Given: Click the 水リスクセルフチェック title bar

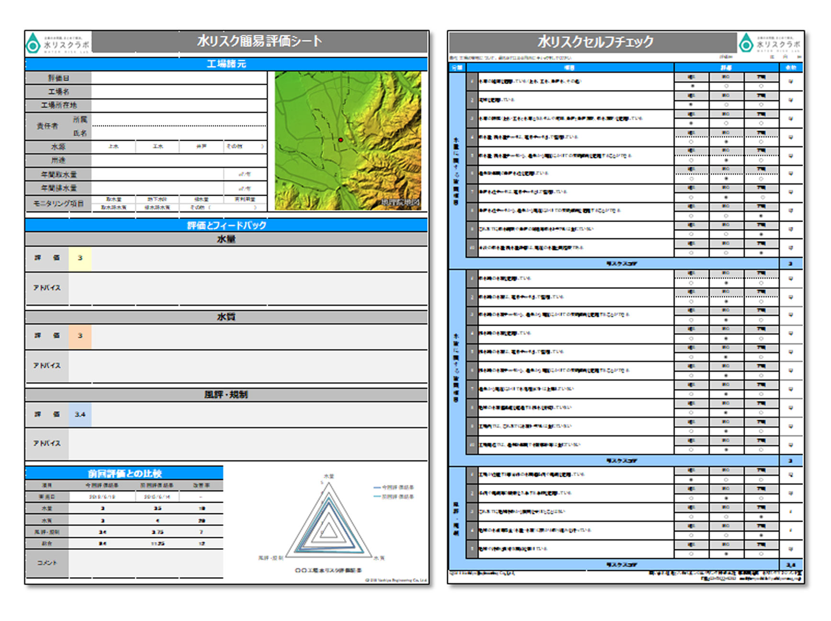Looking at the screenshot, I should tap(594, 42).
